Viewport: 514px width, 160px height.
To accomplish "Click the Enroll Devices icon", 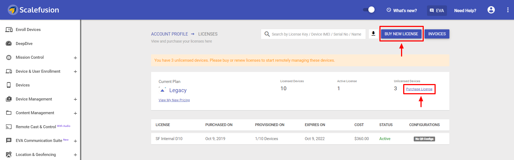I will (9, 30).
